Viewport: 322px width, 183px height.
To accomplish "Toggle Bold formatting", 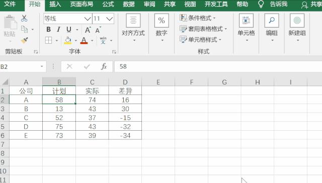I will pos(48,30).
